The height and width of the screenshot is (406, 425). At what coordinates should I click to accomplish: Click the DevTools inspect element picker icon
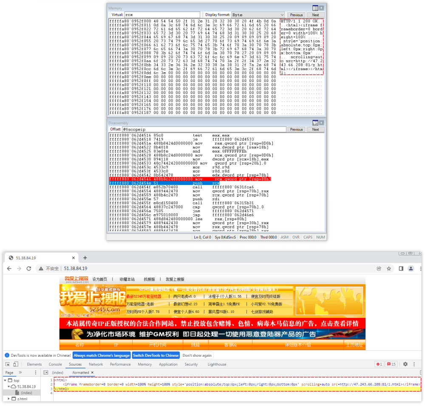(8, 364)
